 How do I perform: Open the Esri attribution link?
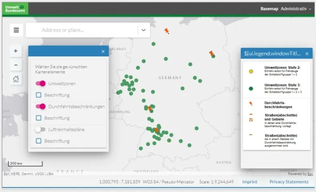[310, 174]
